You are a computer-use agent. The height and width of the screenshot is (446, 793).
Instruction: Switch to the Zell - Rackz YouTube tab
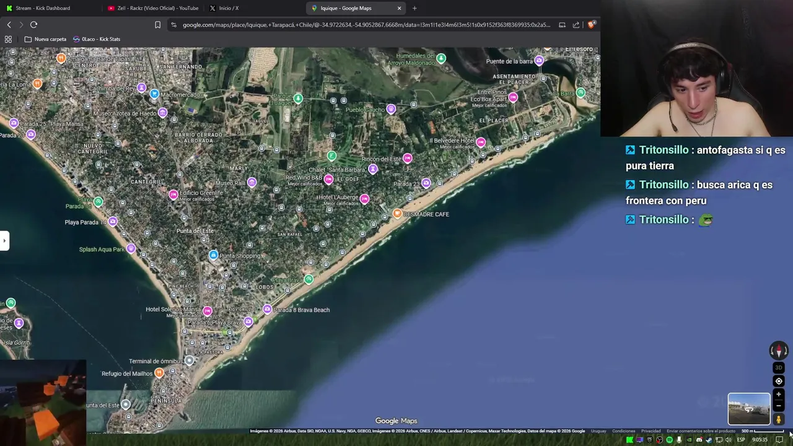[153, 8]
